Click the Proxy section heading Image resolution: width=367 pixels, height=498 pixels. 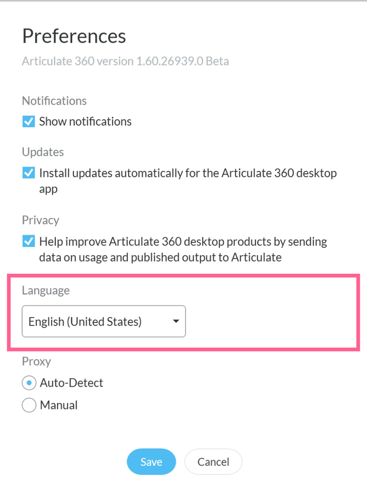(x=36, y=361)
